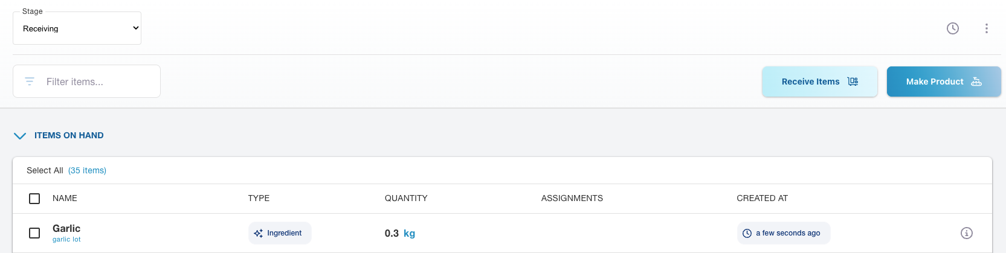
Task: Open the three-dot more options menu
Action: pos(987,28)
